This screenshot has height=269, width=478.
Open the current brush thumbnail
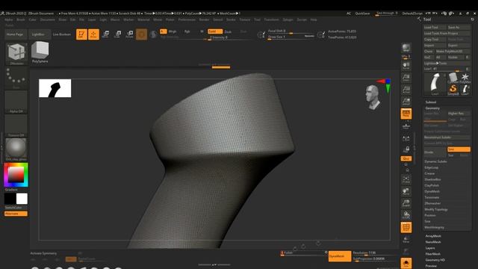(16, 53)
